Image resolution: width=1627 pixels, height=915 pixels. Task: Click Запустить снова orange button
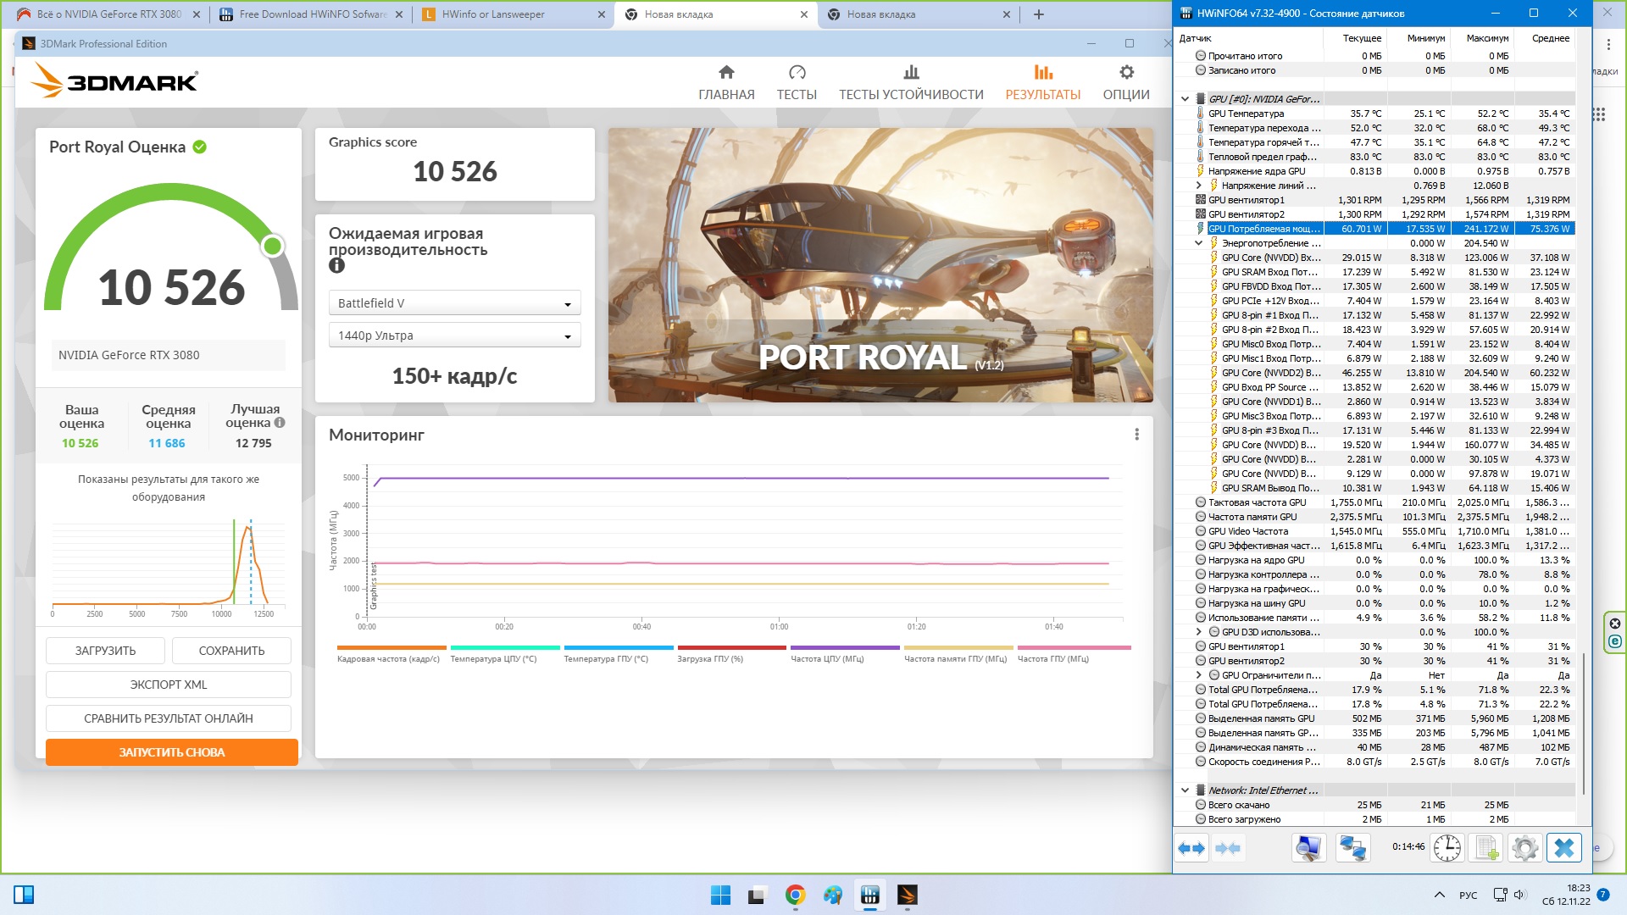(x=171, y=752)
